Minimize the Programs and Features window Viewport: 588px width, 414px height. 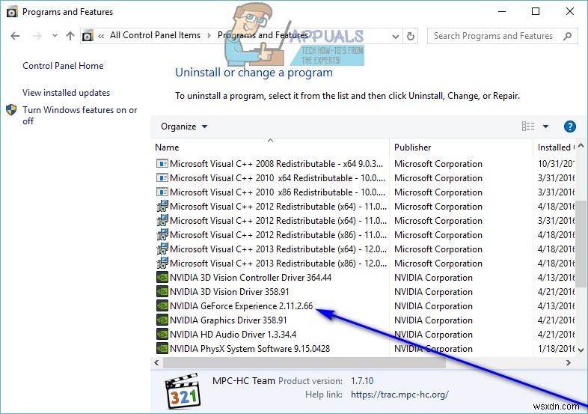click(501, 11)
